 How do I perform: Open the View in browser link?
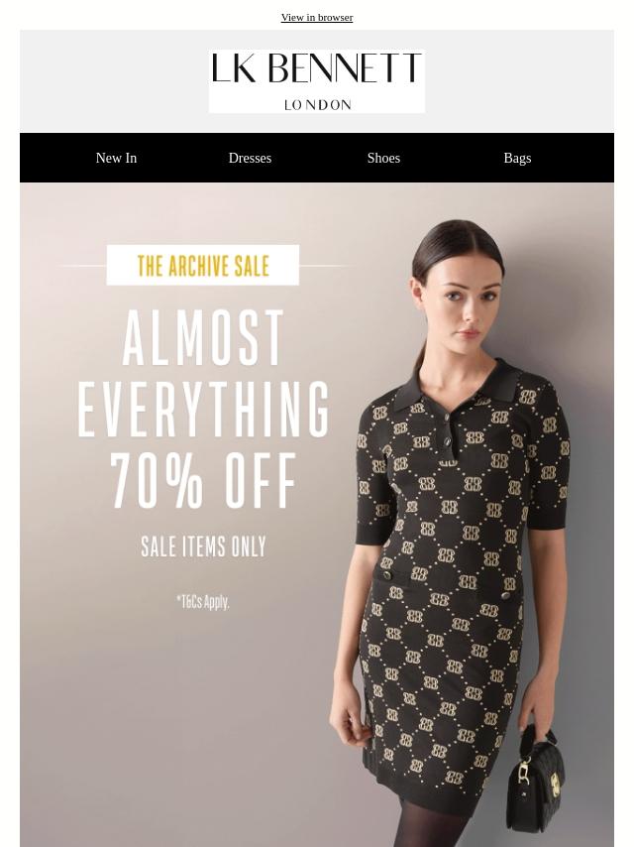pyautogui.click(x=317, y=17)
